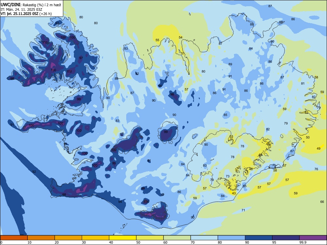Select the bright yellow 40–50 legend block

[123, 238]
